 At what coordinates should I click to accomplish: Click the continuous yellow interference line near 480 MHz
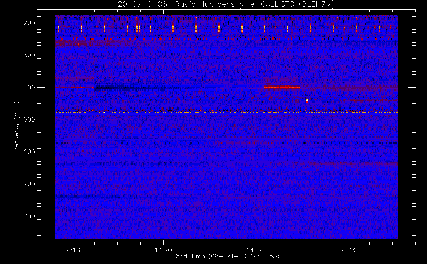click(226, 112)
